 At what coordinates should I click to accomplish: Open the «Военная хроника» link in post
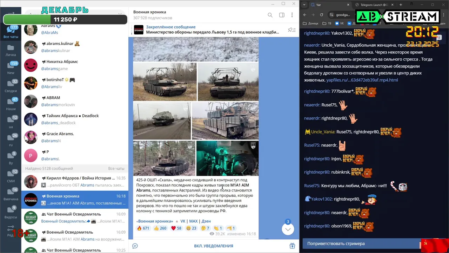tap(155, 221)
